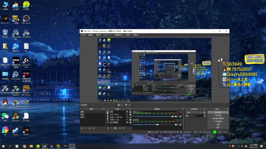Open the 文件(F) menu
The height and width of the screenshot is (149, 266).
(83, 35)
